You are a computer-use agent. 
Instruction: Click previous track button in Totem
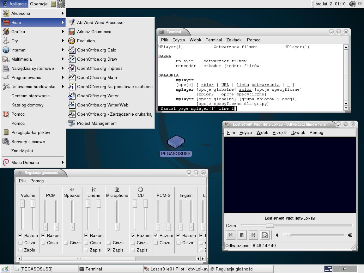231,235
